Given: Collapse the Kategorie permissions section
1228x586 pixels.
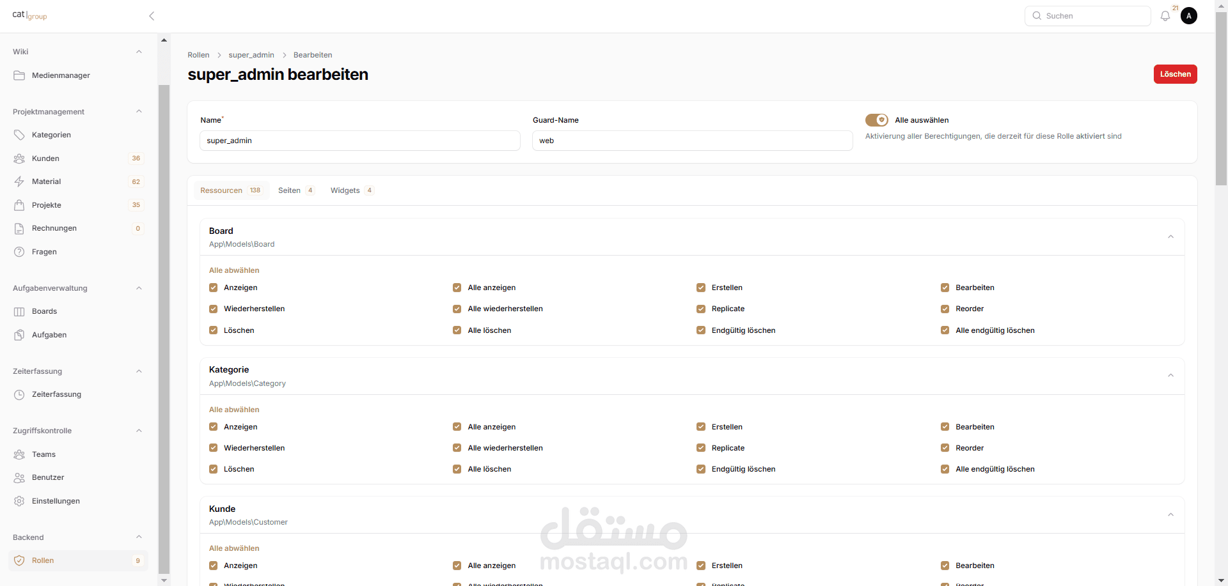Looking at the screenshot, I should coord(1170,376).
